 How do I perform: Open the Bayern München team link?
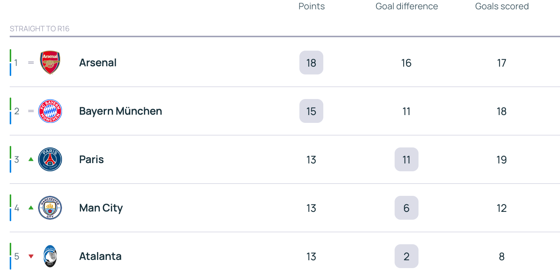[x=121, y=111]
